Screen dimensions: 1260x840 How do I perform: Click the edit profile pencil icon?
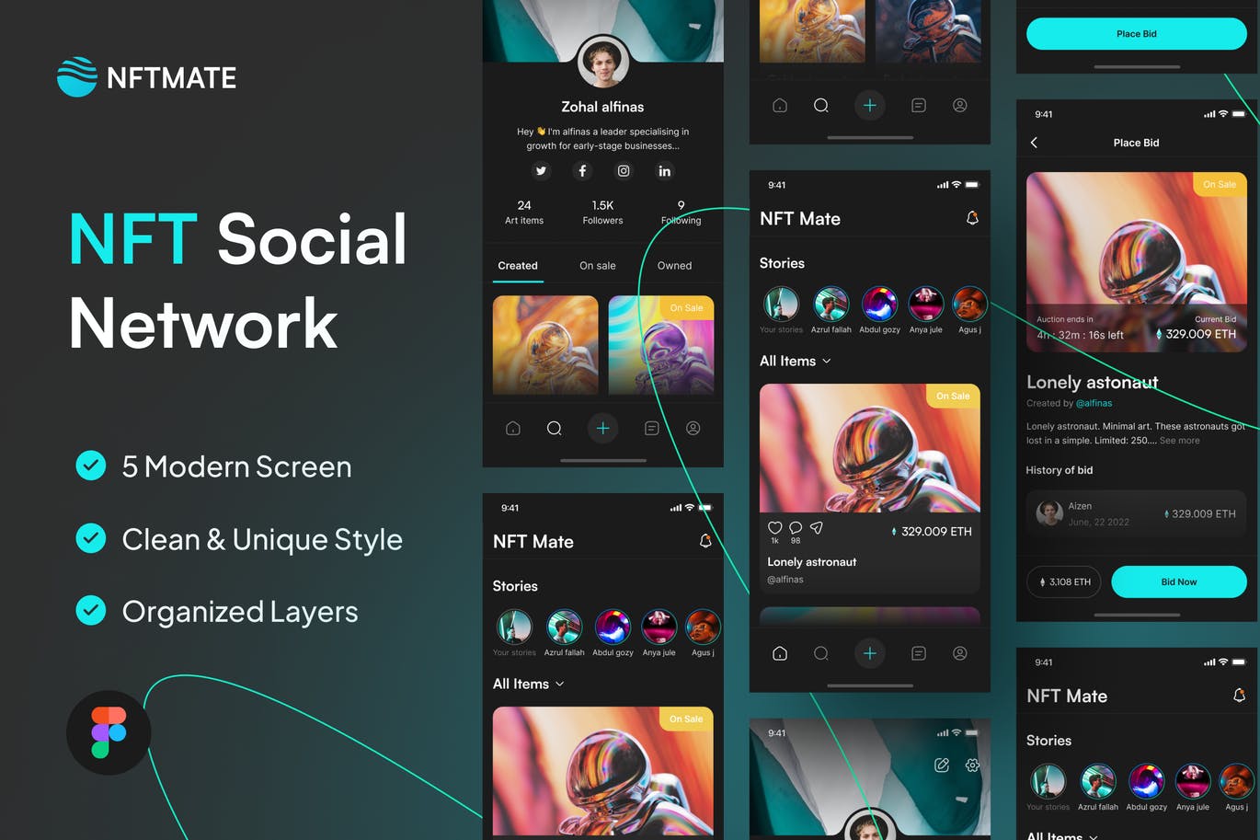[x=942, y=765]
